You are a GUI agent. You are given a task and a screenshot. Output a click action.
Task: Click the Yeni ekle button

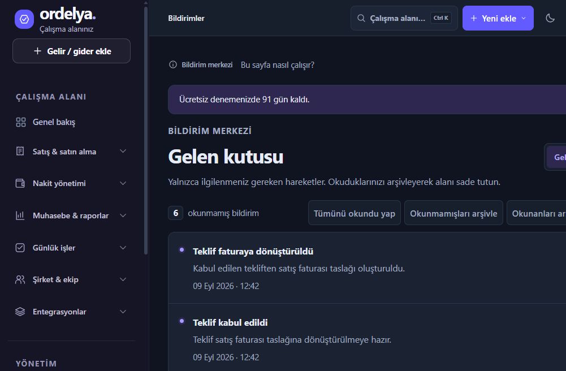tap(498, 18)
